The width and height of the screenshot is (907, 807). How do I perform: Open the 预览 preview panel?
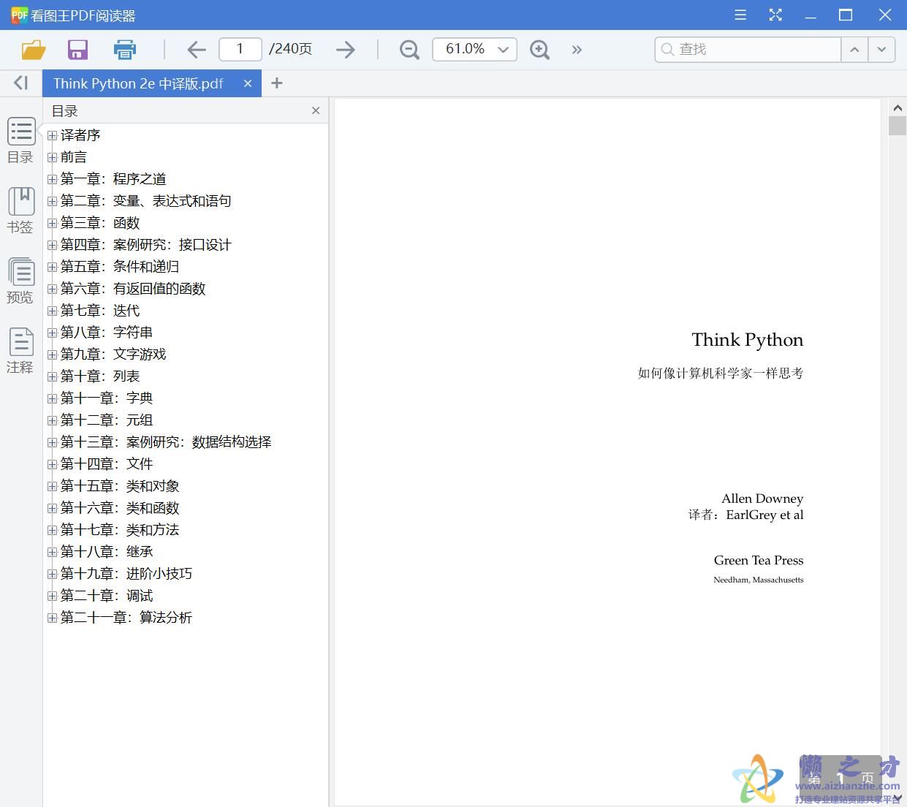pos(20,281)
